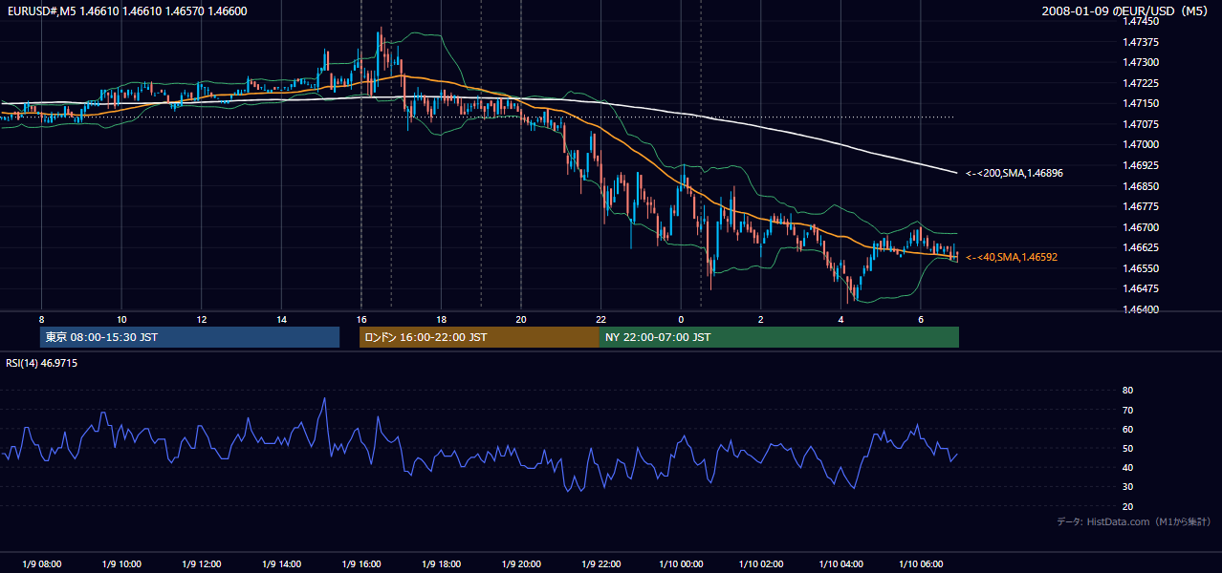Select the 200 SMA value label 1.46896
The image size is (1222, 573).
point(1014,174)
